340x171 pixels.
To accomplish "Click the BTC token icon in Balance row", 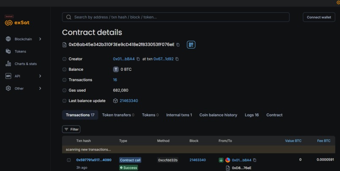I will coord(116,69).
